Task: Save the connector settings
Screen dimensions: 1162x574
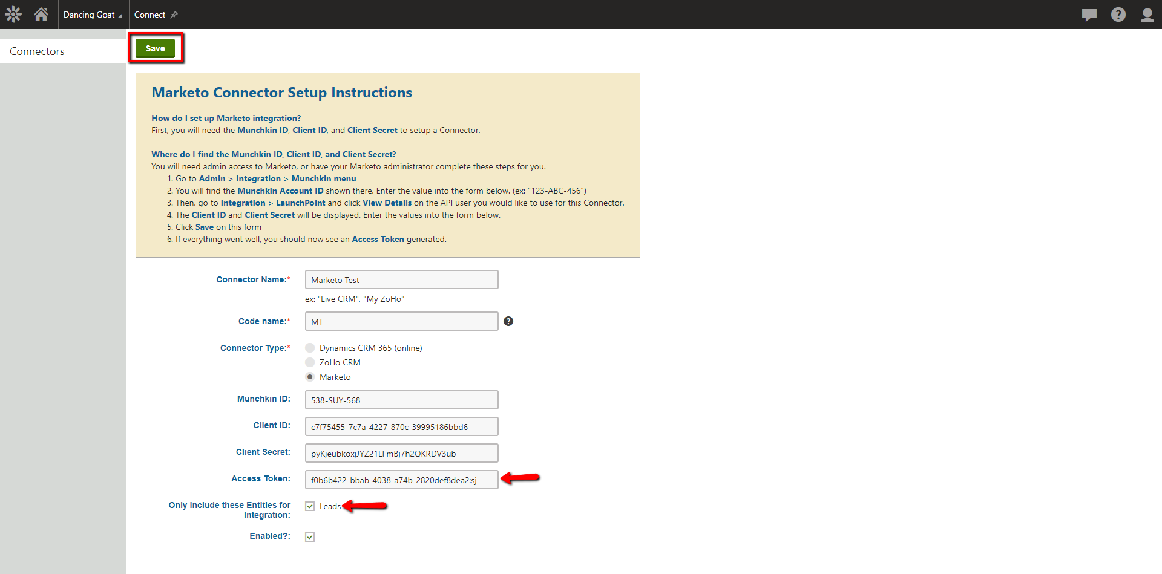Action: click(155, 48)
